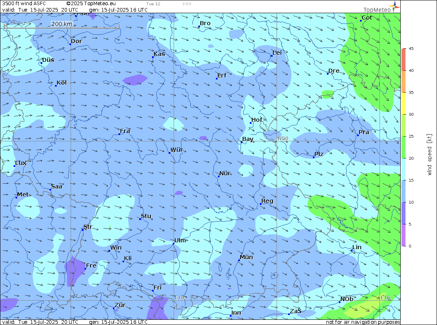Click the '©2025 TopMeteo.eu' copyright text

(91, 4)
